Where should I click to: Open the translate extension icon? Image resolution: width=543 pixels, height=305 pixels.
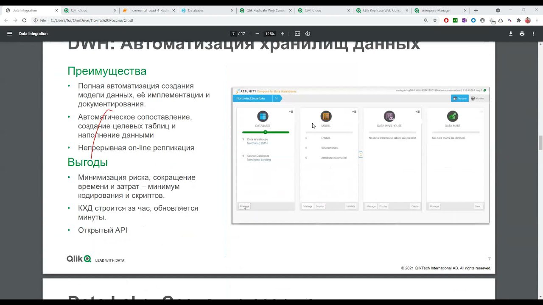click(509, 20)
